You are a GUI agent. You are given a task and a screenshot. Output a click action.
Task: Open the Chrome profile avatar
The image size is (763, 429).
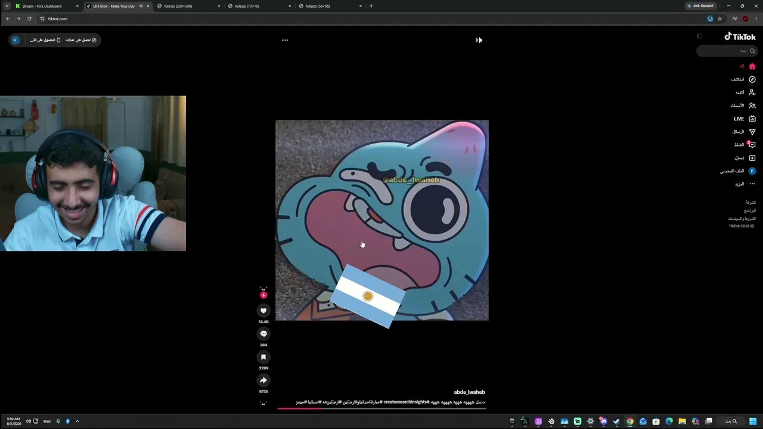pos(745,18)
